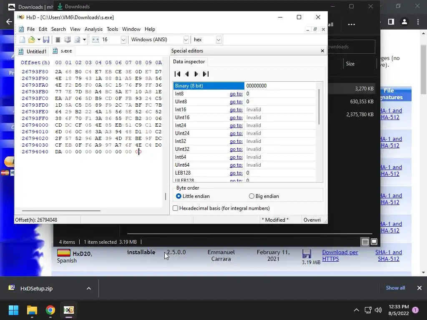Click the hex editor horizontal scrollbar
The image size is (427, 320).
coord(61,210)
